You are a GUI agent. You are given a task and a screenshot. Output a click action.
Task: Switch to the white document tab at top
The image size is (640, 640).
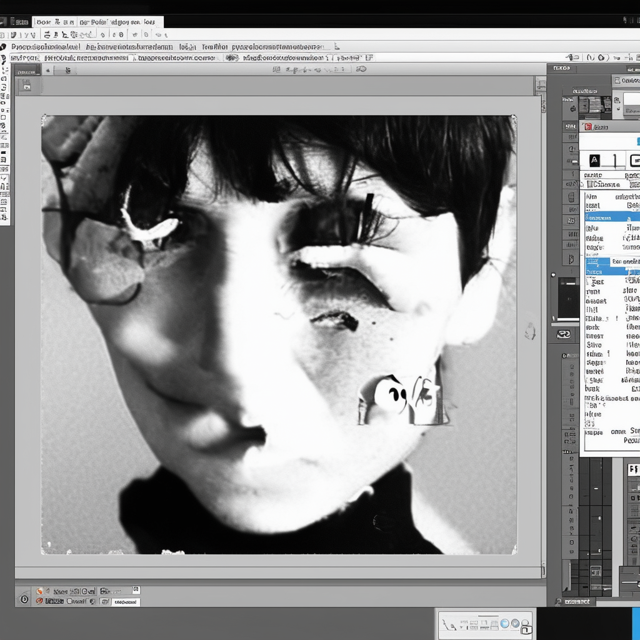pos(97,22)
